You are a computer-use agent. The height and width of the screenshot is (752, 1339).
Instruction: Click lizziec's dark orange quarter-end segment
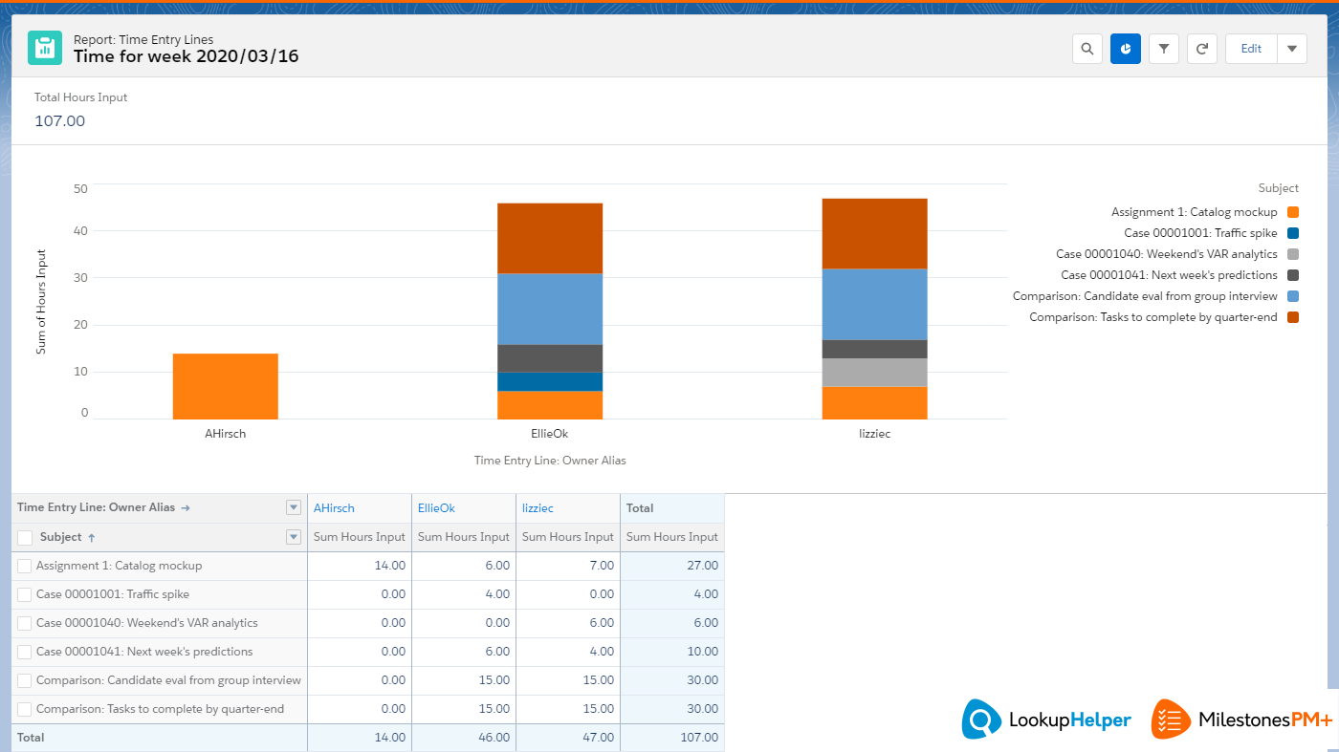(x=874, y=234)
